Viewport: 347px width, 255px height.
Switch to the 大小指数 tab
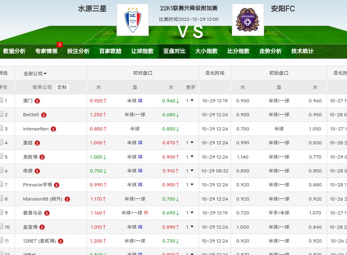[x=206, y=51]
